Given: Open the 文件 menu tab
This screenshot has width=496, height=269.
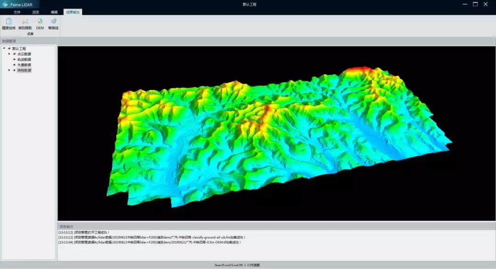Looking at the screenshot, I should coord(17,12).
